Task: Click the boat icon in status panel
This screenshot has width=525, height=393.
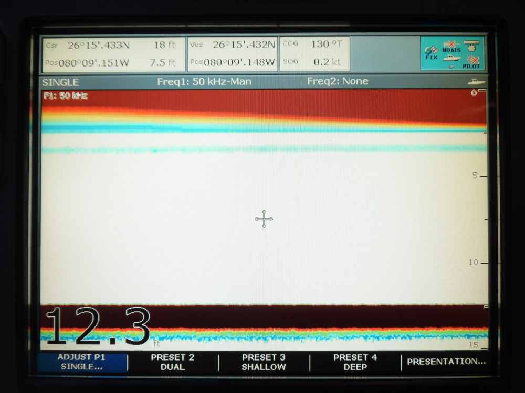Action: tap(450, 59)
